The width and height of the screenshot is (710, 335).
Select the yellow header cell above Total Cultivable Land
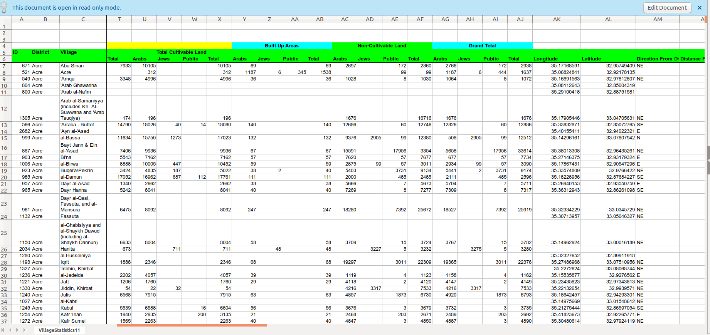[x=169, y=46]
